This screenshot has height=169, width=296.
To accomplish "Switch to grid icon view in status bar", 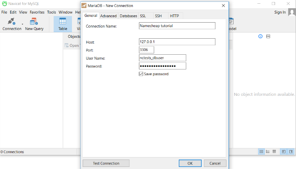I will (261, 152).
